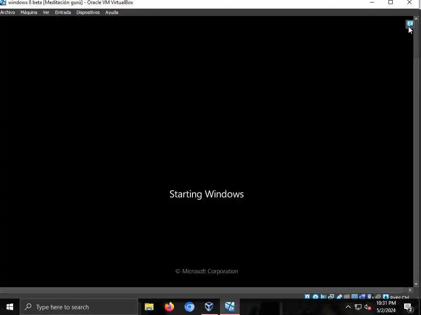The image size is (421, 315).
Task: Open the Ayuda menu
Action: pos(112,12)
